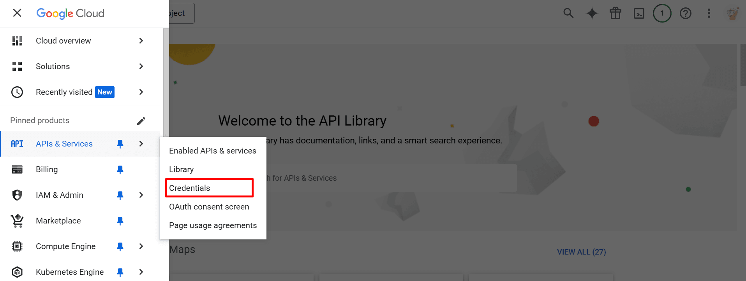Unpin Compute Engine from pinned products

coord(120,247)
